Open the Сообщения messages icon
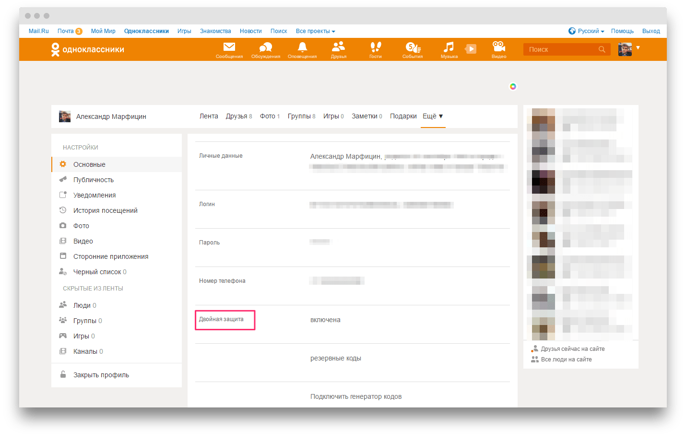 click(229, 49)
